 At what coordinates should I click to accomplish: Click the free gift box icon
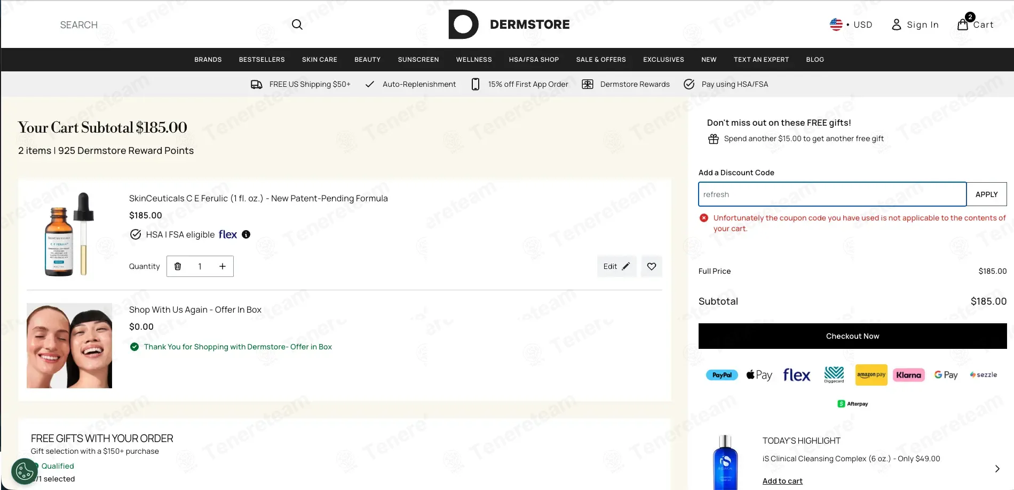tap(714, 139)
